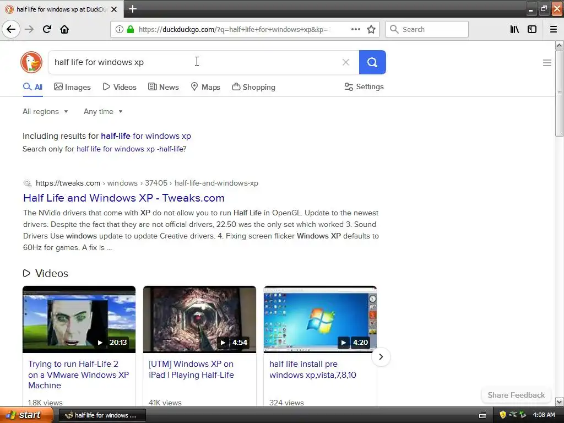Click scrollbar up arrow

pos(559,45)
